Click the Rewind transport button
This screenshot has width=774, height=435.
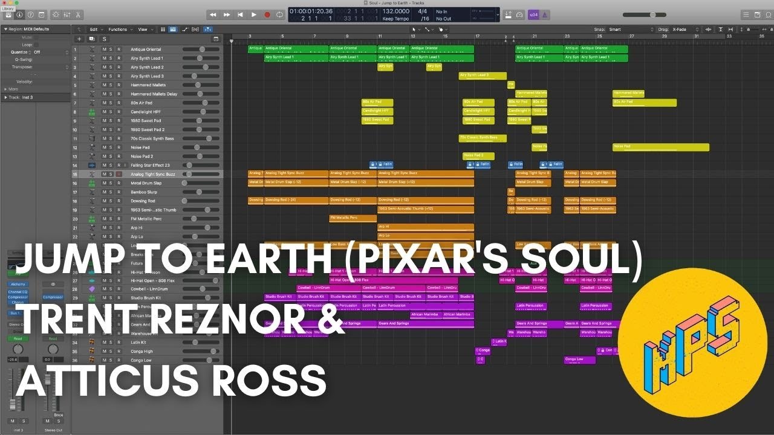point(213,14)
